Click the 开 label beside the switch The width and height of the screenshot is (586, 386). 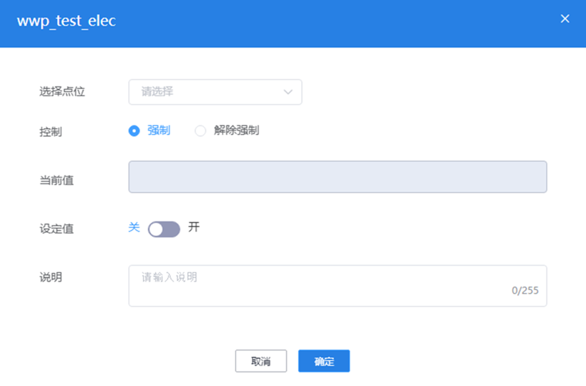[x=194, y=227]
